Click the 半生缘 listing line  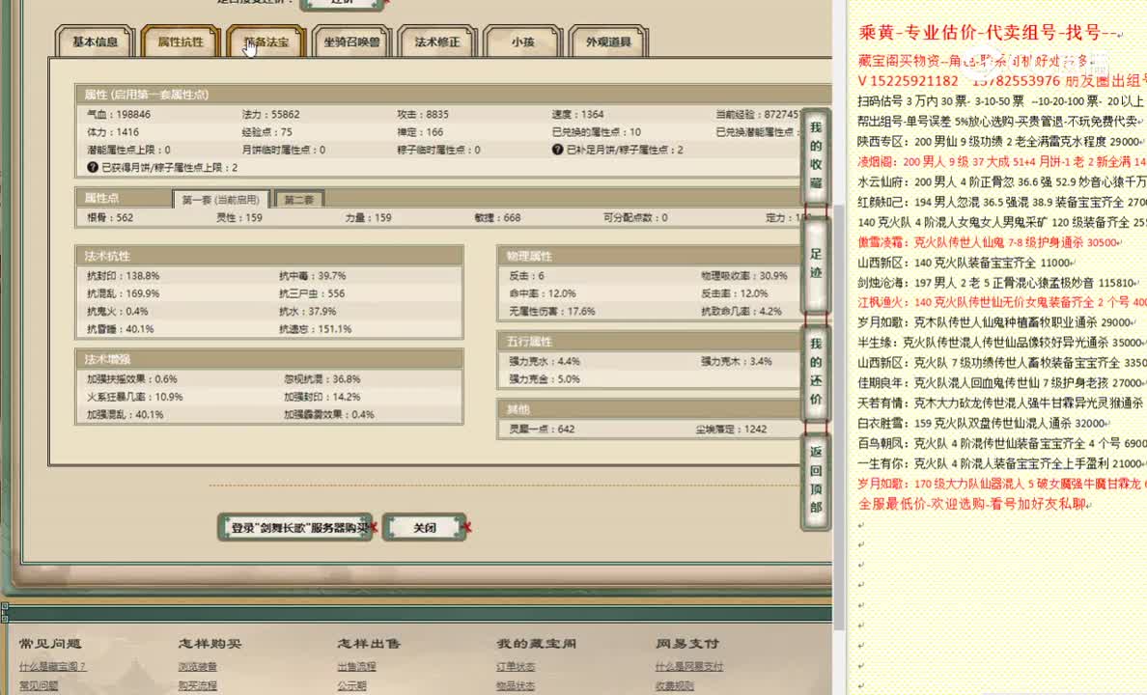(1002, 343)
